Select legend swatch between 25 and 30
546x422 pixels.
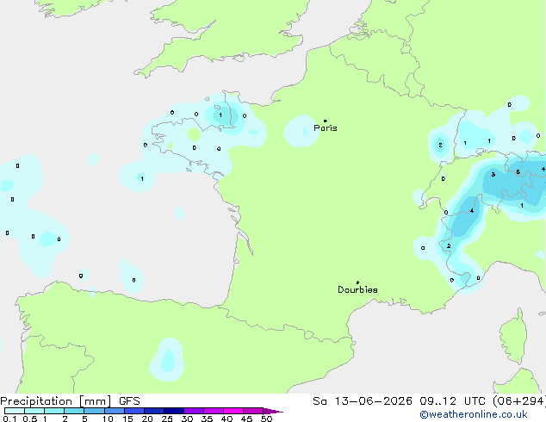coord(174,411)
